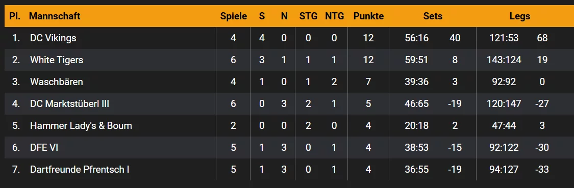The image size is (574, 188).
Task: Open the DFE VI team entry
Action: (44, 148)
